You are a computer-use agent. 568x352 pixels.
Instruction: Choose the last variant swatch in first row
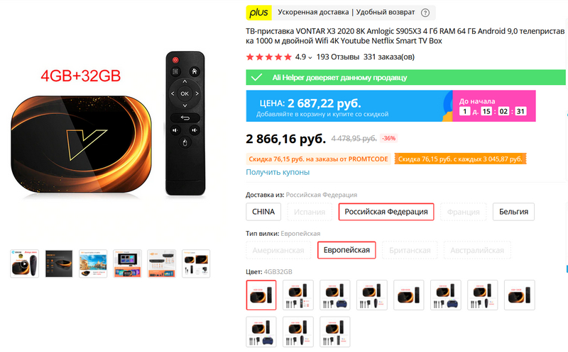tap(520, 295)
